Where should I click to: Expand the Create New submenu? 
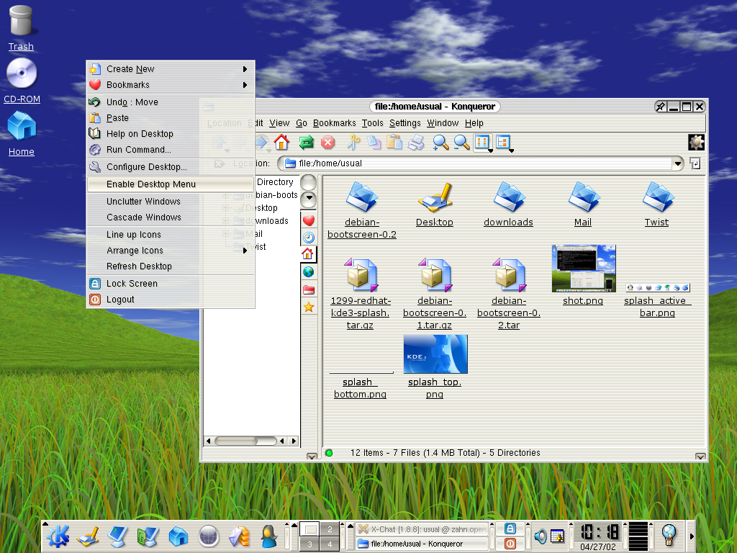pyautogui.click(x=171, y=68)
